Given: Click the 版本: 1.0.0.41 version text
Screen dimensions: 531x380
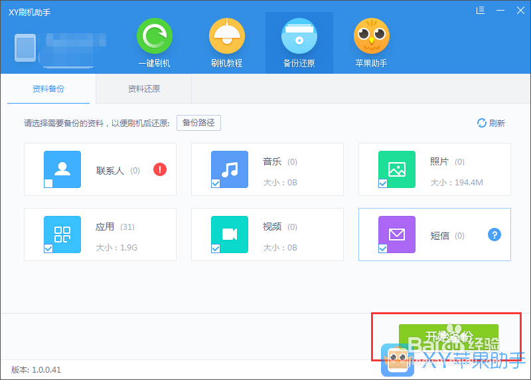Looking at the screenshot, I should click(x=37, y=369).
